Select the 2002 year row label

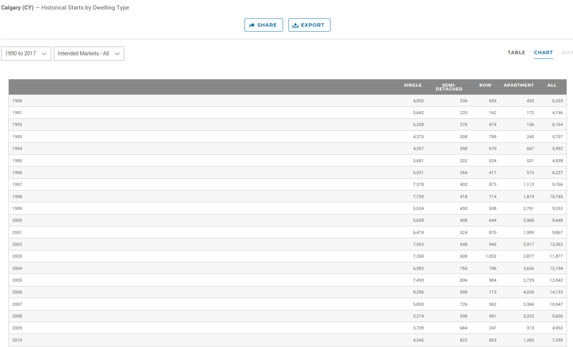[17, 244]
